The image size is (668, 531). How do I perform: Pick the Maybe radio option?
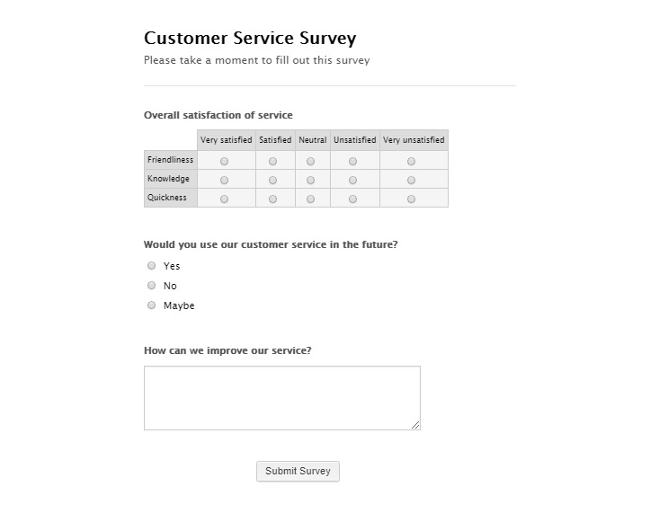[152, 305]
